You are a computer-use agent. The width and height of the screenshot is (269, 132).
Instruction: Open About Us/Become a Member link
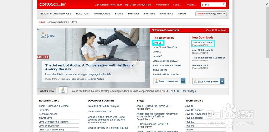point(54,106)
